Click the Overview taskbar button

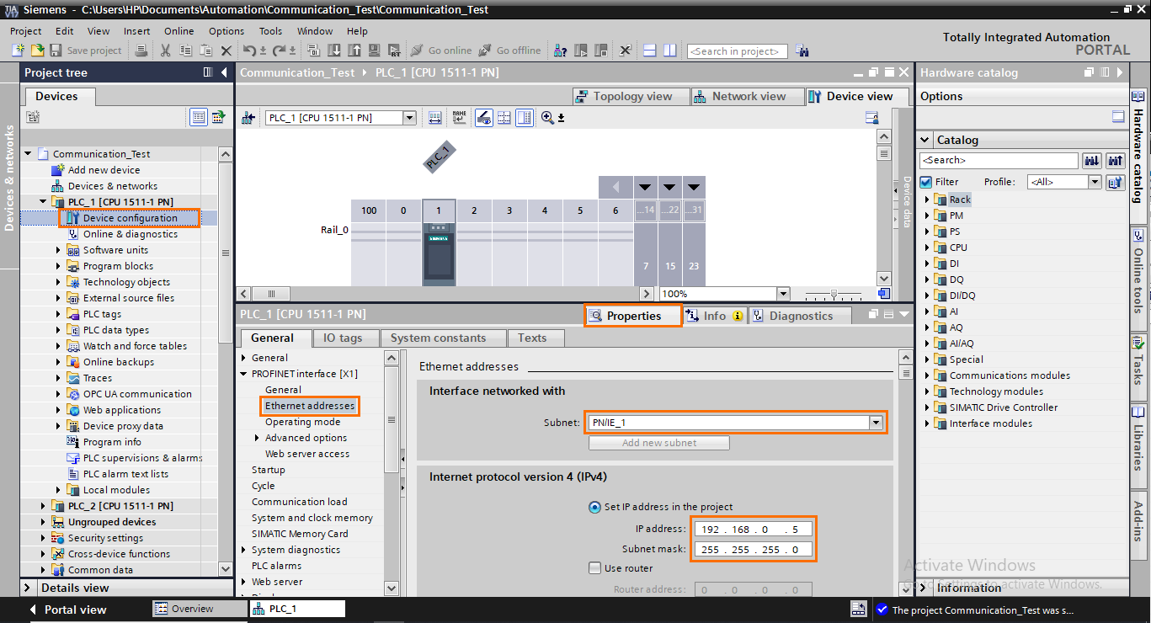tap(199, 609)
